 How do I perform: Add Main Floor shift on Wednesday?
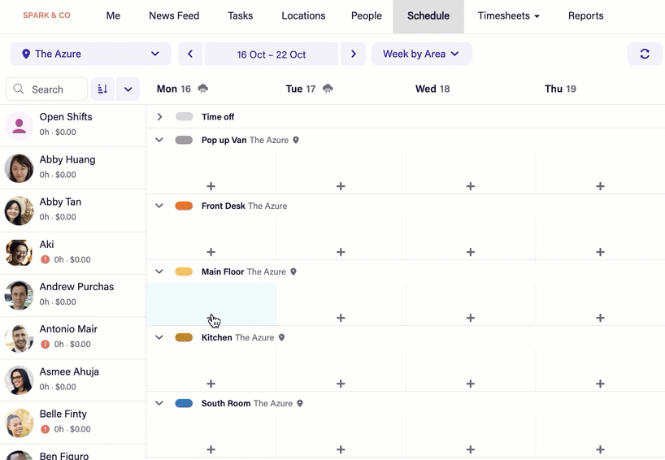[471, 318]
